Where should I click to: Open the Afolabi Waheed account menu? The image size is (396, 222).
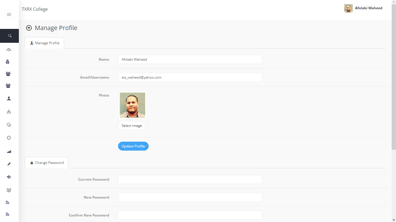tap(363, 8)
